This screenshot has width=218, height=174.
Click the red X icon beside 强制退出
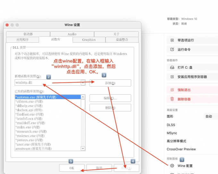172,90
